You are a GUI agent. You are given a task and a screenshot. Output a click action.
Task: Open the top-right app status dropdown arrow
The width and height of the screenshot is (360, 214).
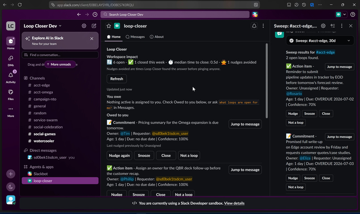(x=344, y=14)
